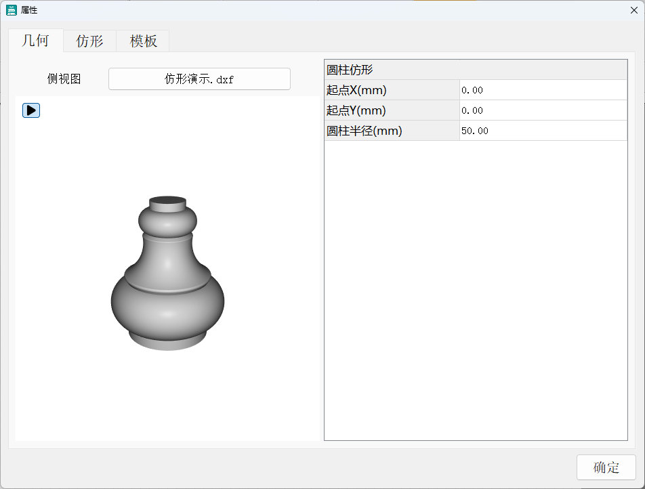Close the 属性 dialog window
This screenshot has height=489, width=645.
point(633,10)
